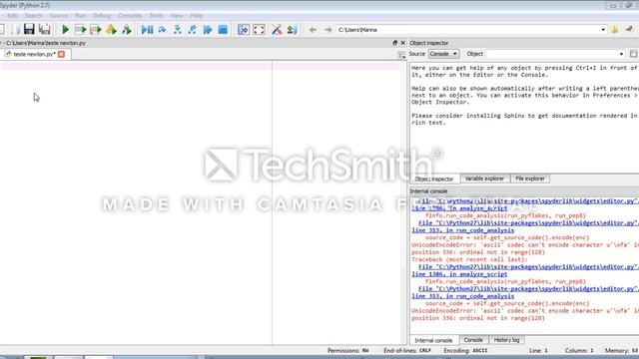Open the Tools menu
This screenshot has width=639, height=359.
tap(156, 16)
